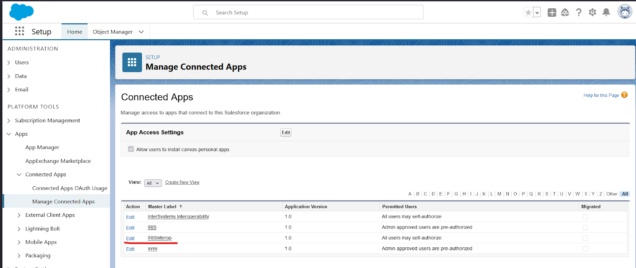Collapse the Apps section
Image resolution: width=636 pixels, height=268 pixels.
(9, 134)
